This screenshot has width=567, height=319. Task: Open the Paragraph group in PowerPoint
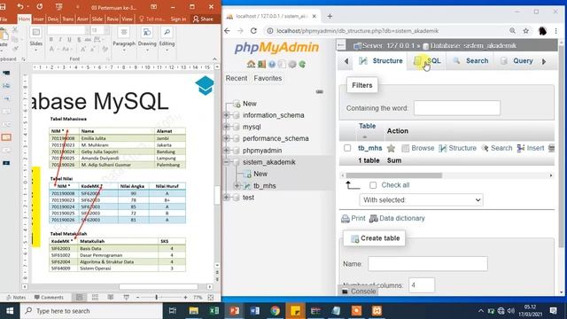[124, 39]
